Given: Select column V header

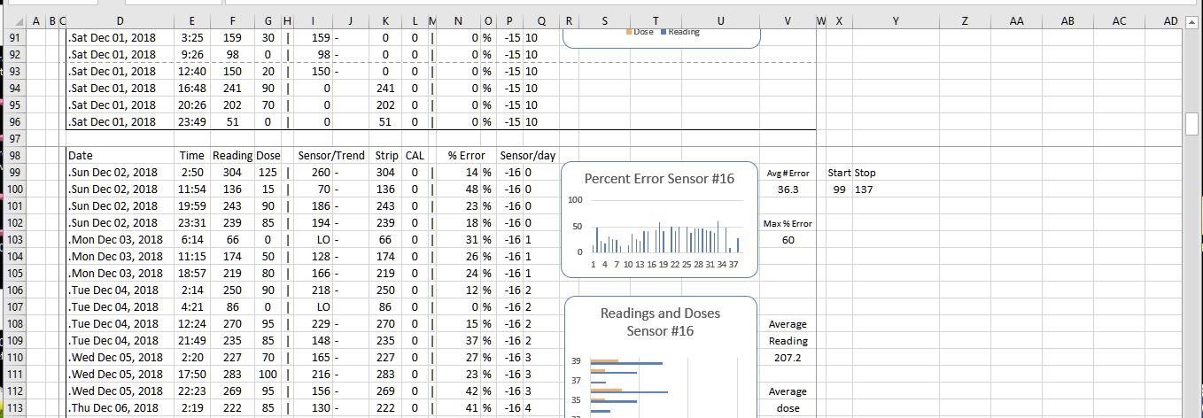Looking at the screenshot, I should coord(788,20).
